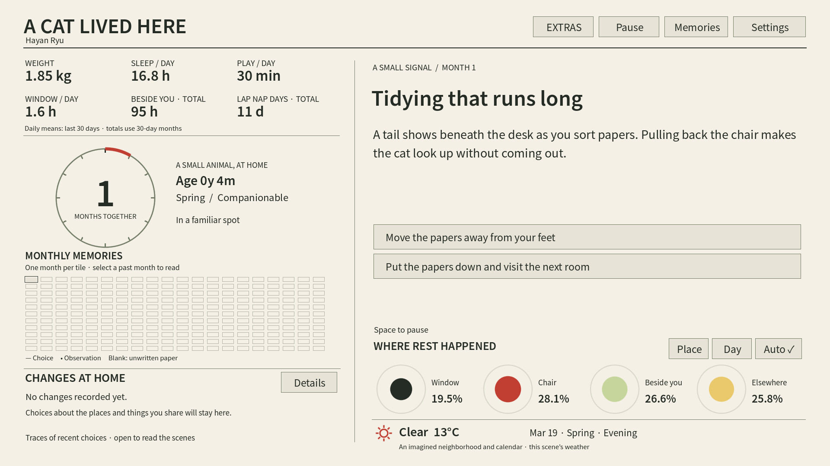Screen dimensions: 830x466
Task: Choose Put the papers down and visit next room
Action: (x=587, y=266)
